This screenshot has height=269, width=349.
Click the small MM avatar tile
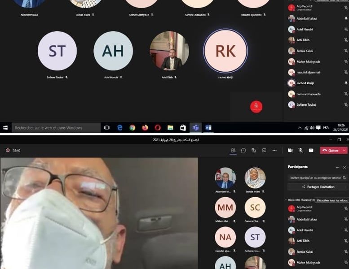pyautogui.click(x=225, y=208)
